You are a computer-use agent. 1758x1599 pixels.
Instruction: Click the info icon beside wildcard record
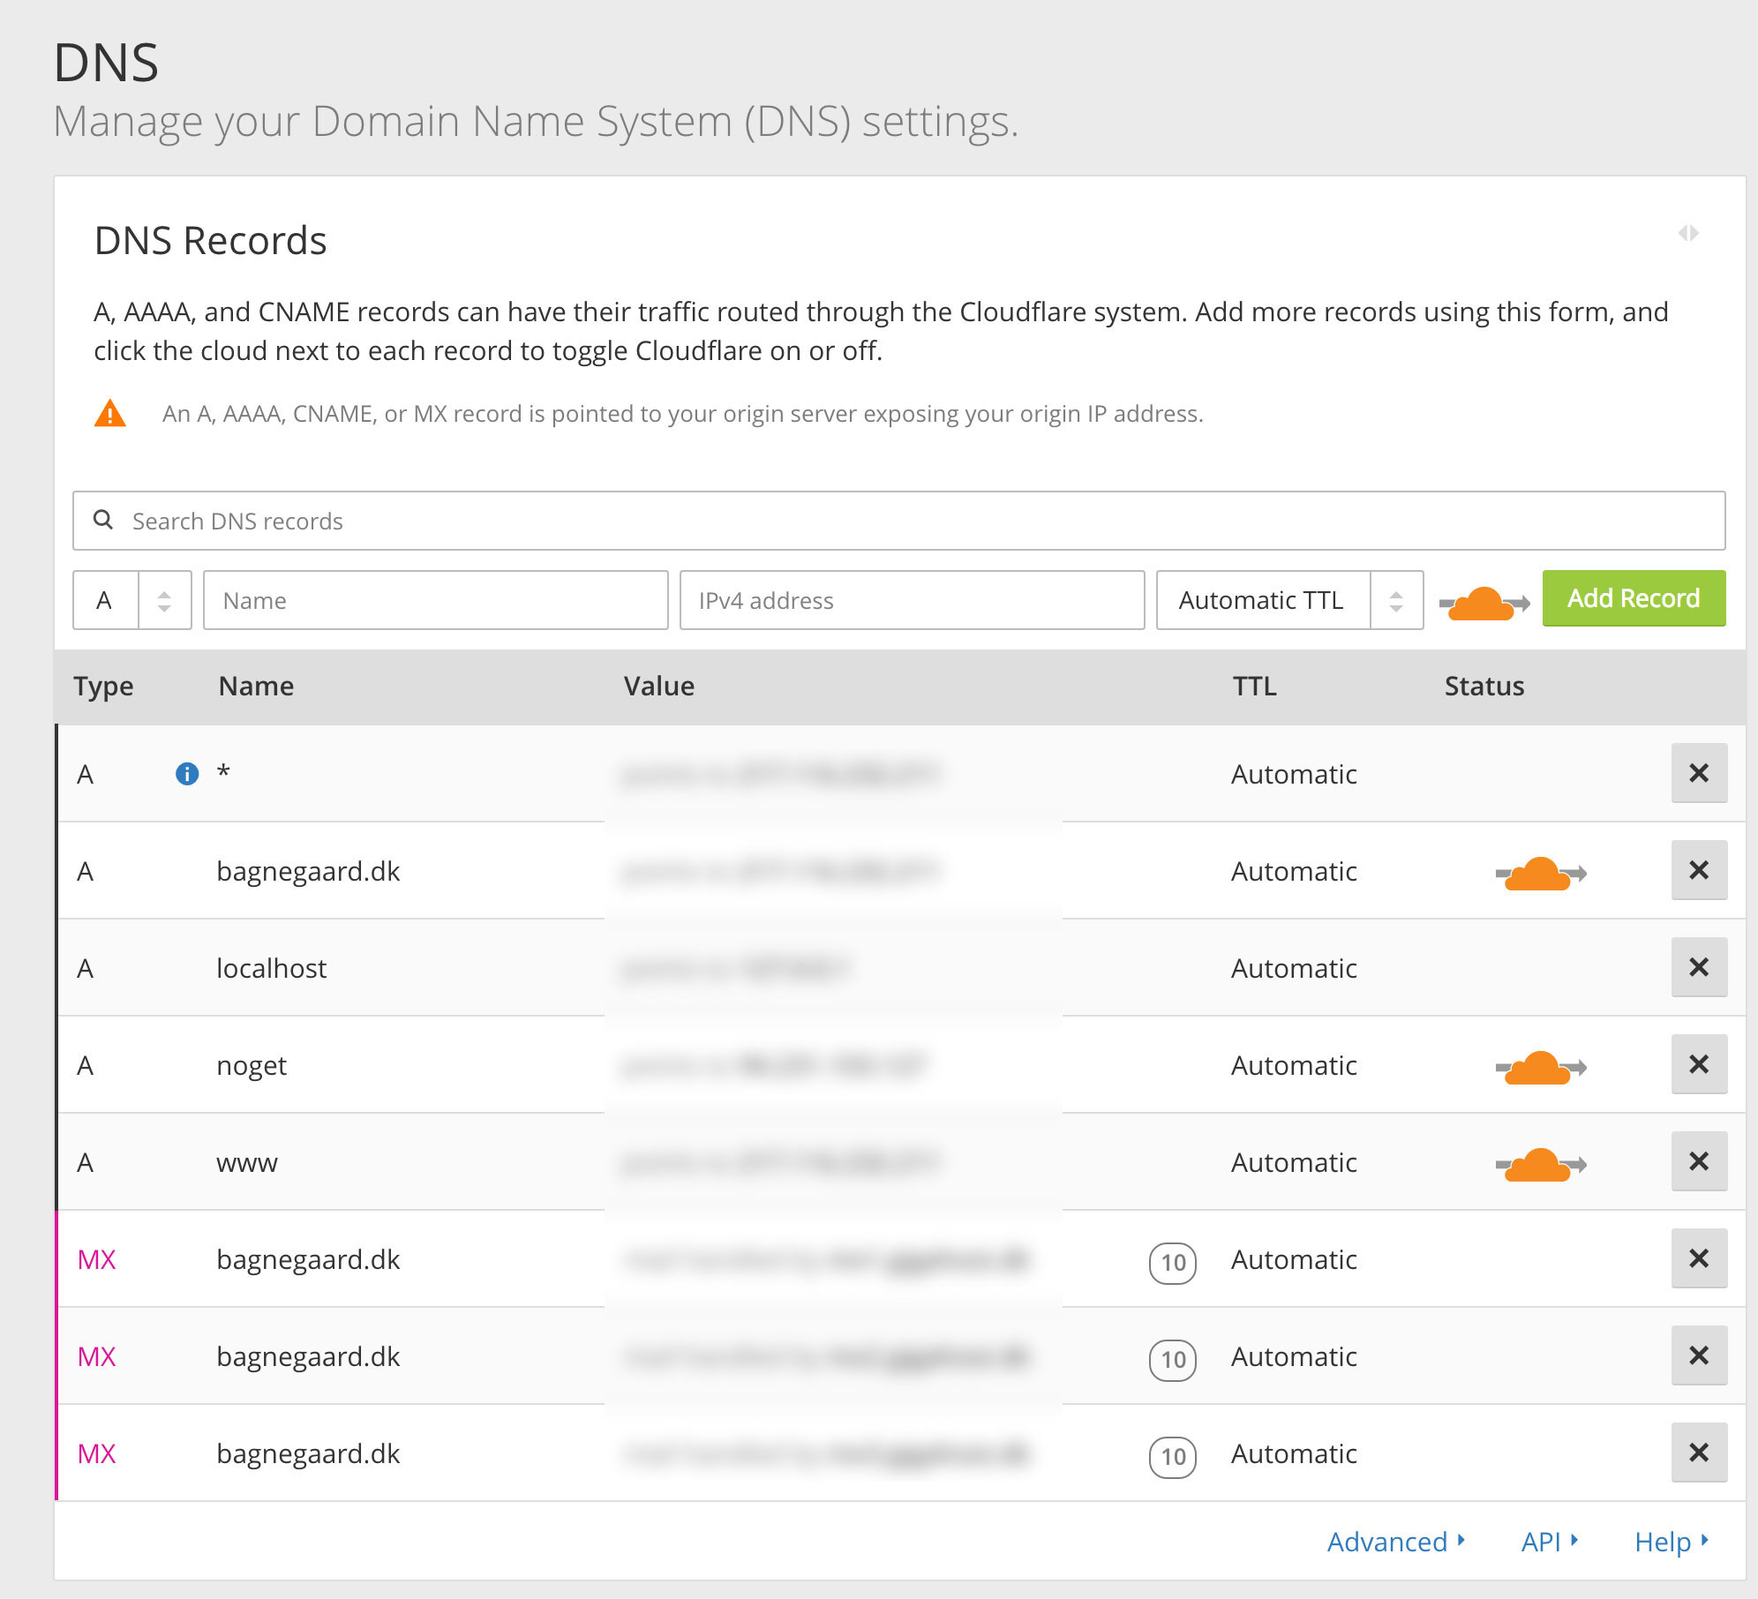[187, 774]
